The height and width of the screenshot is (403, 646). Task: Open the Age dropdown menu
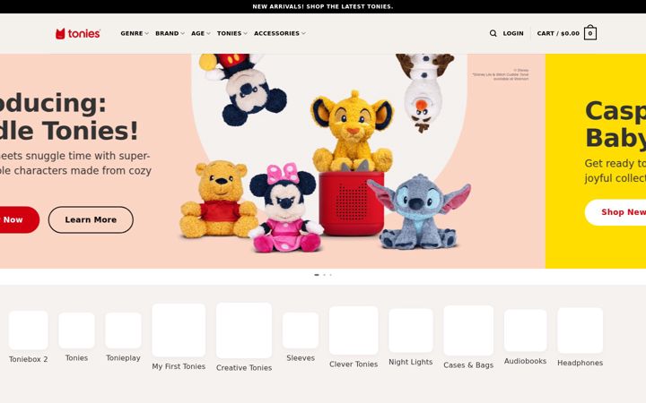201,33
